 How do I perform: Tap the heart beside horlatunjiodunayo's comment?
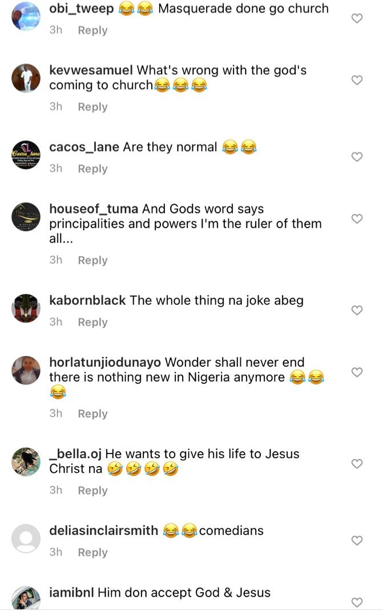[x=357, y=372]
